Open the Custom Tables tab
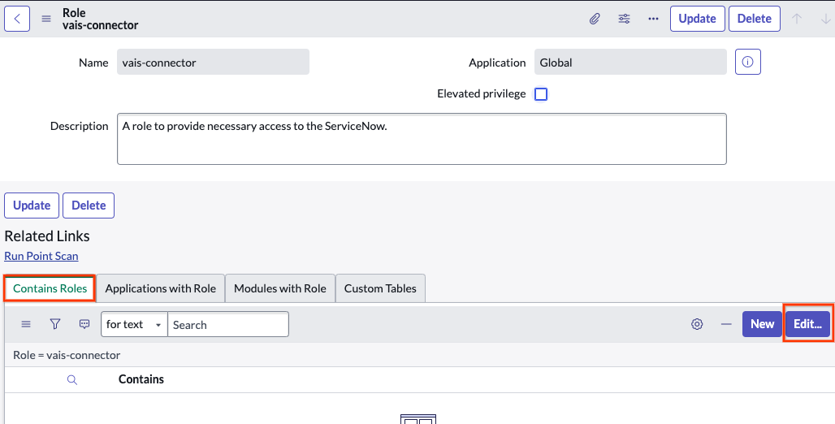 click(380, 288)
